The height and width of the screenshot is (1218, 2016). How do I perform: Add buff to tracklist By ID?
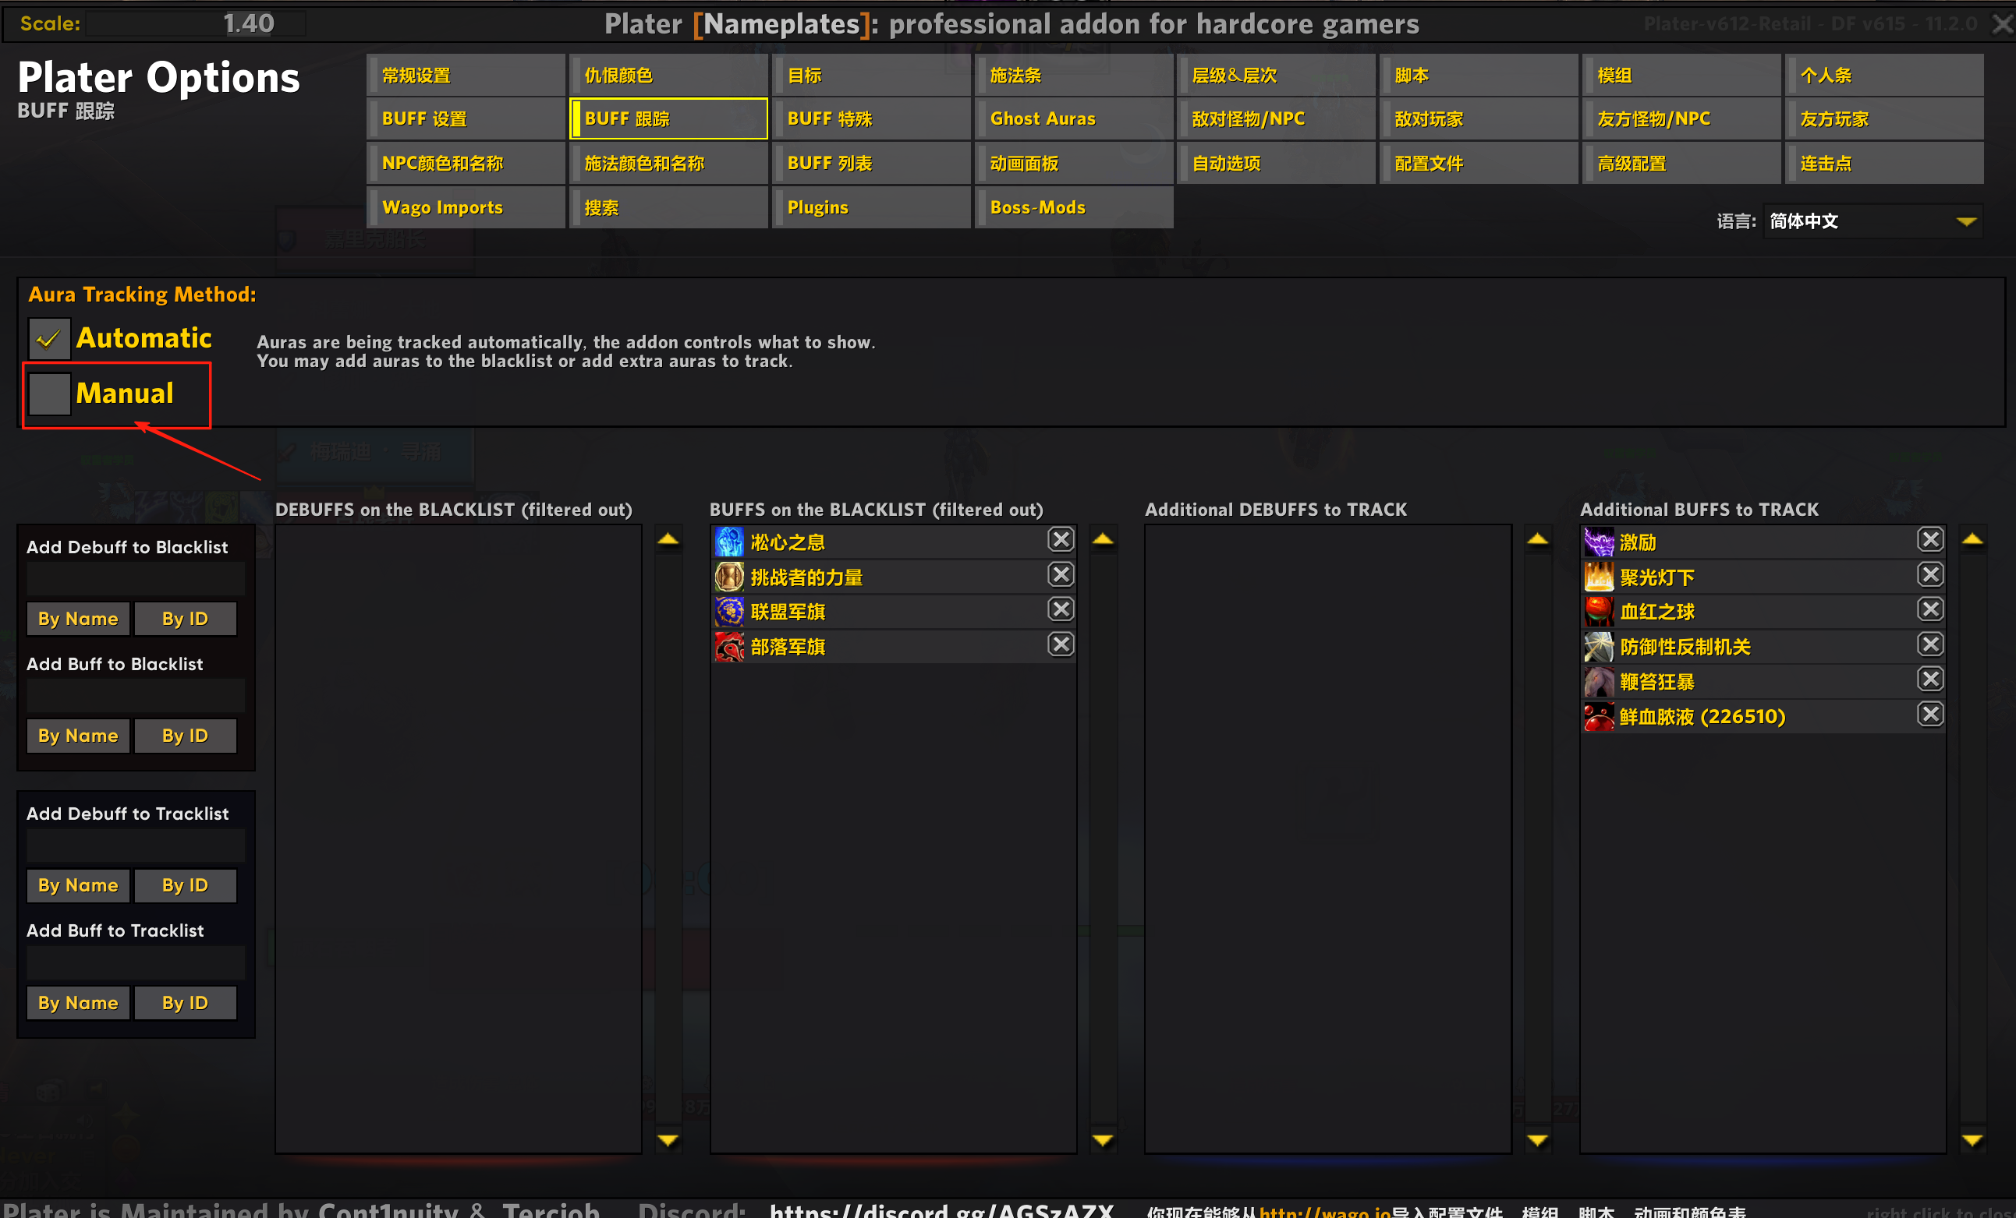186,1003
